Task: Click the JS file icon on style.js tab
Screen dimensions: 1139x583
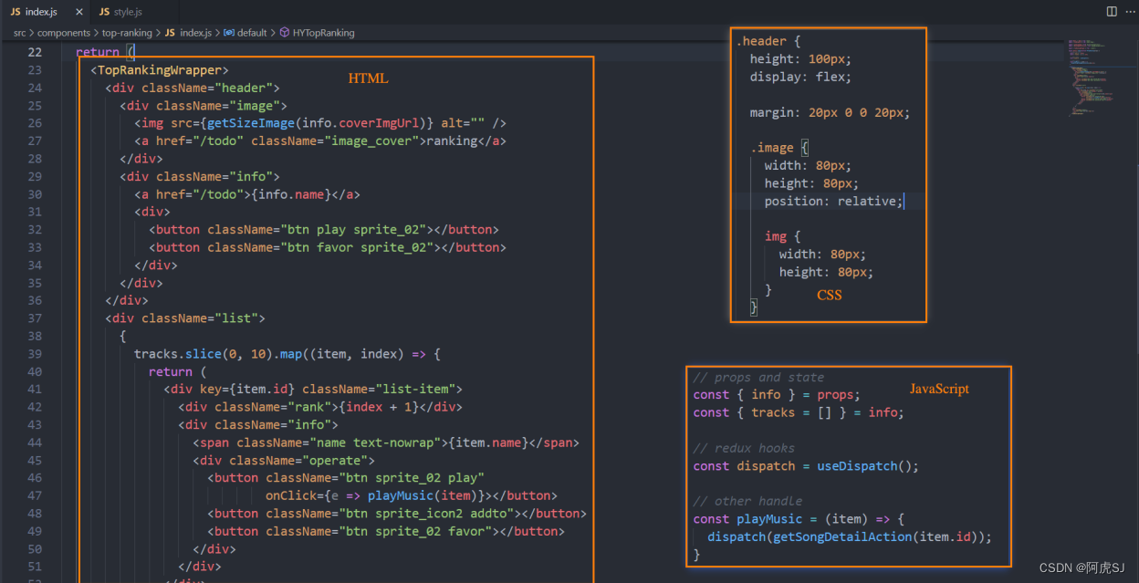Action: (104, 12)
